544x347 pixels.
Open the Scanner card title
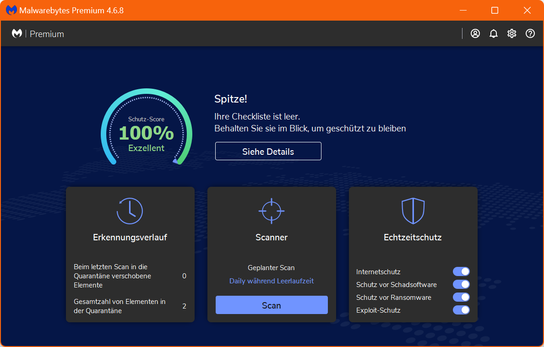pyautogui.click(x=271, y=237)
